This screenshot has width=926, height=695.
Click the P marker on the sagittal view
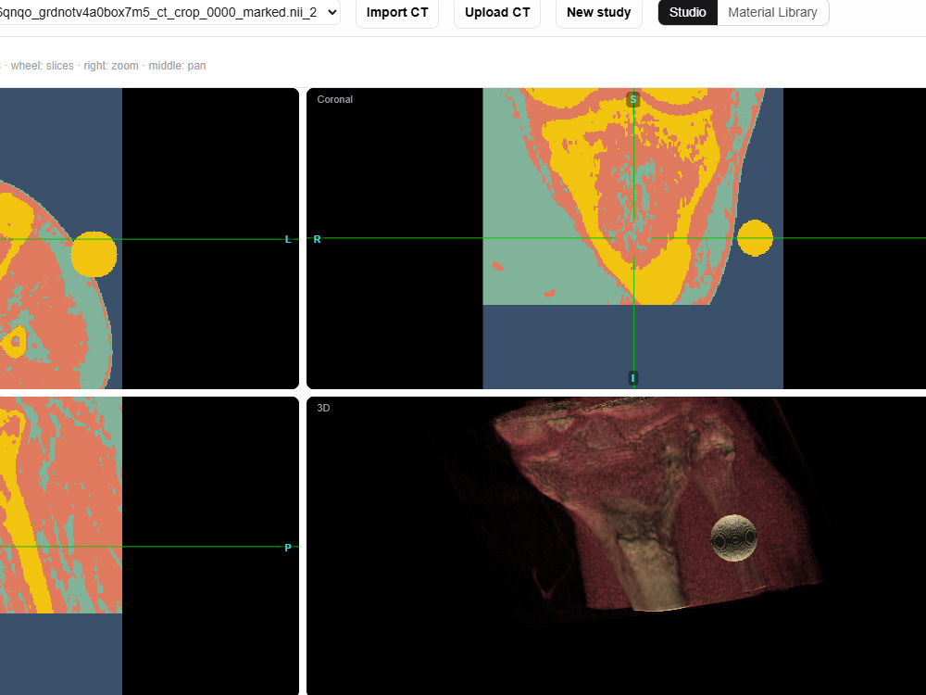[x=288, y=548]
